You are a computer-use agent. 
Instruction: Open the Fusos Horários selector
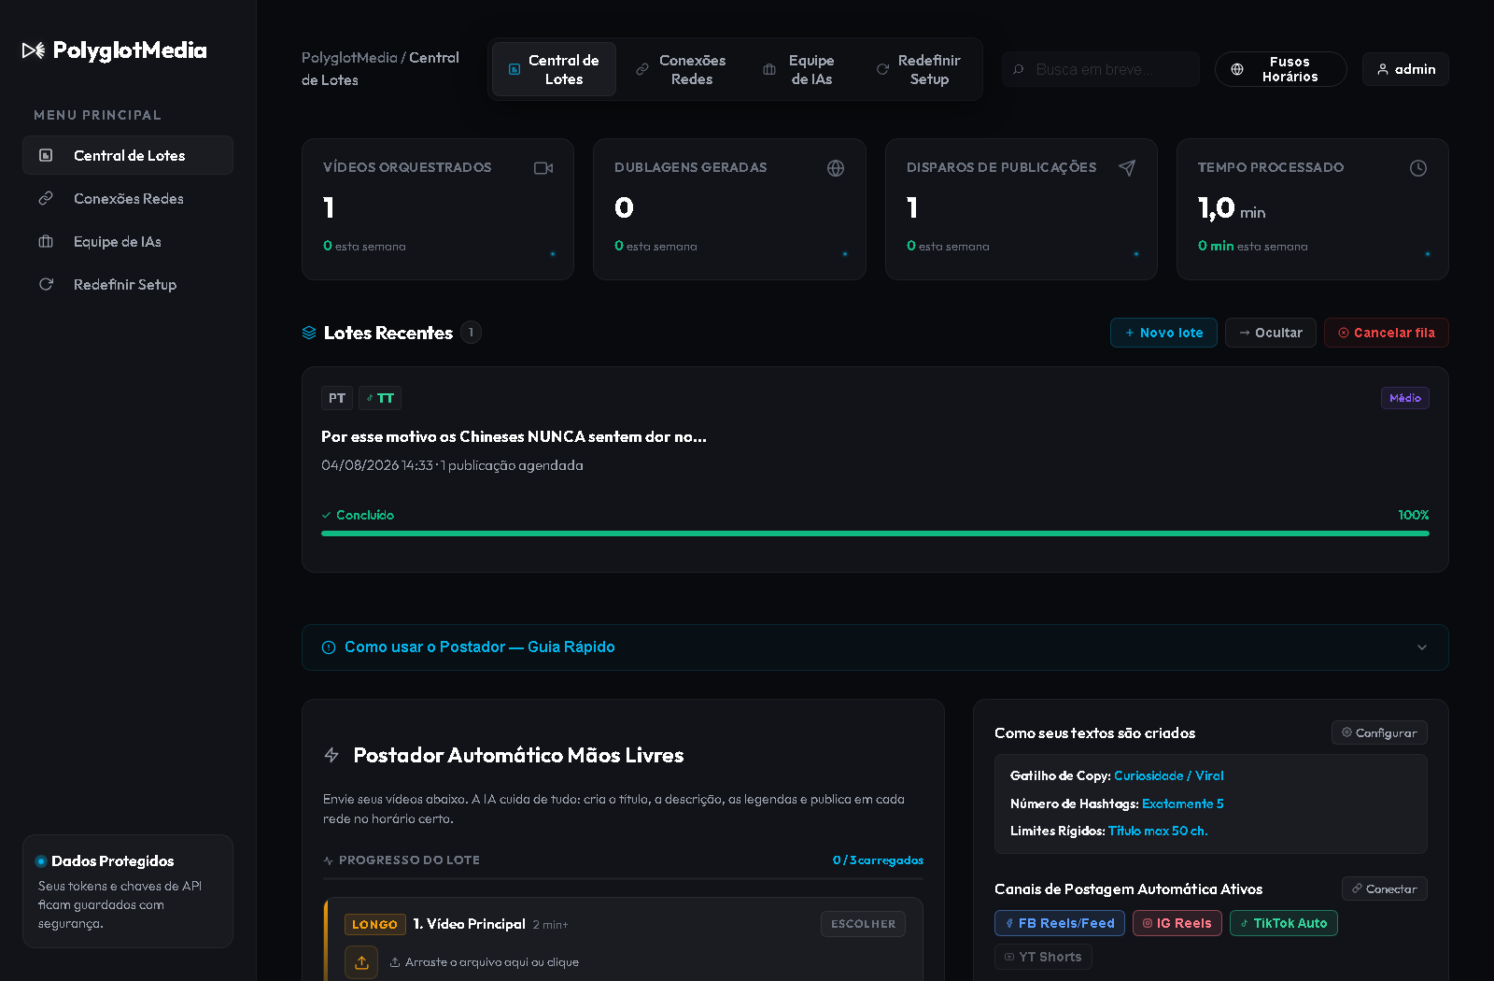point(1281,69)
